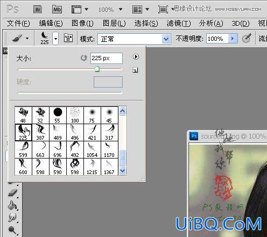Screen dimensions: 267x237
Task: Open the brush tool preset picker
Action: (x=20, y=38)
